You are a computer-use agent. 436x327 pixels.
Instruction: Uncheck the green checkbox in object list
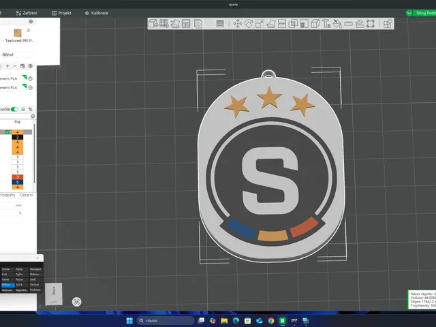pyautogui.click(x=7, y=132)
